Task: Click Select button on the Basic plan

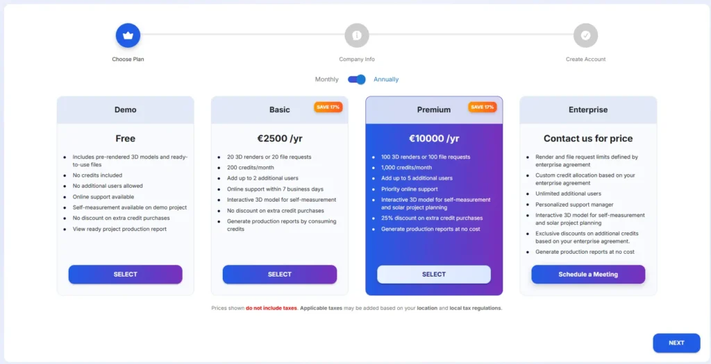Action: (280, 275)
